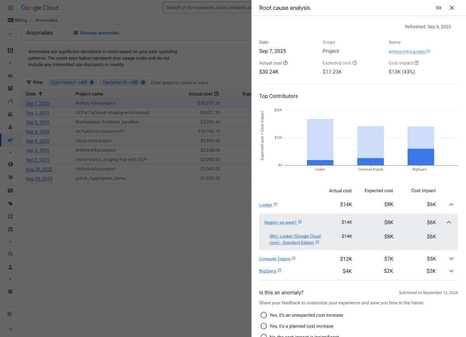Viewport: 466px width, 337px height.
Task: Open the Region: us-west1 link
Action: point(280,222)
